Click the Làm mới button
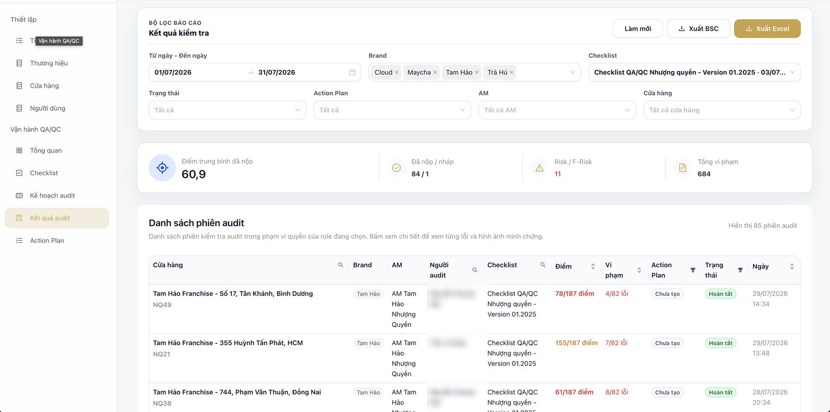This screenshot has width=830, height=412. [x=638, y=29]
